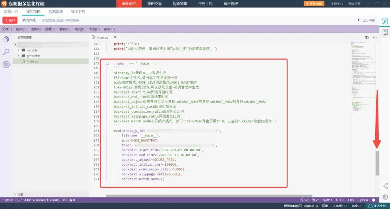
Task: Click the mode=MODE_BACKTEST code line
Action: (140, 140)
